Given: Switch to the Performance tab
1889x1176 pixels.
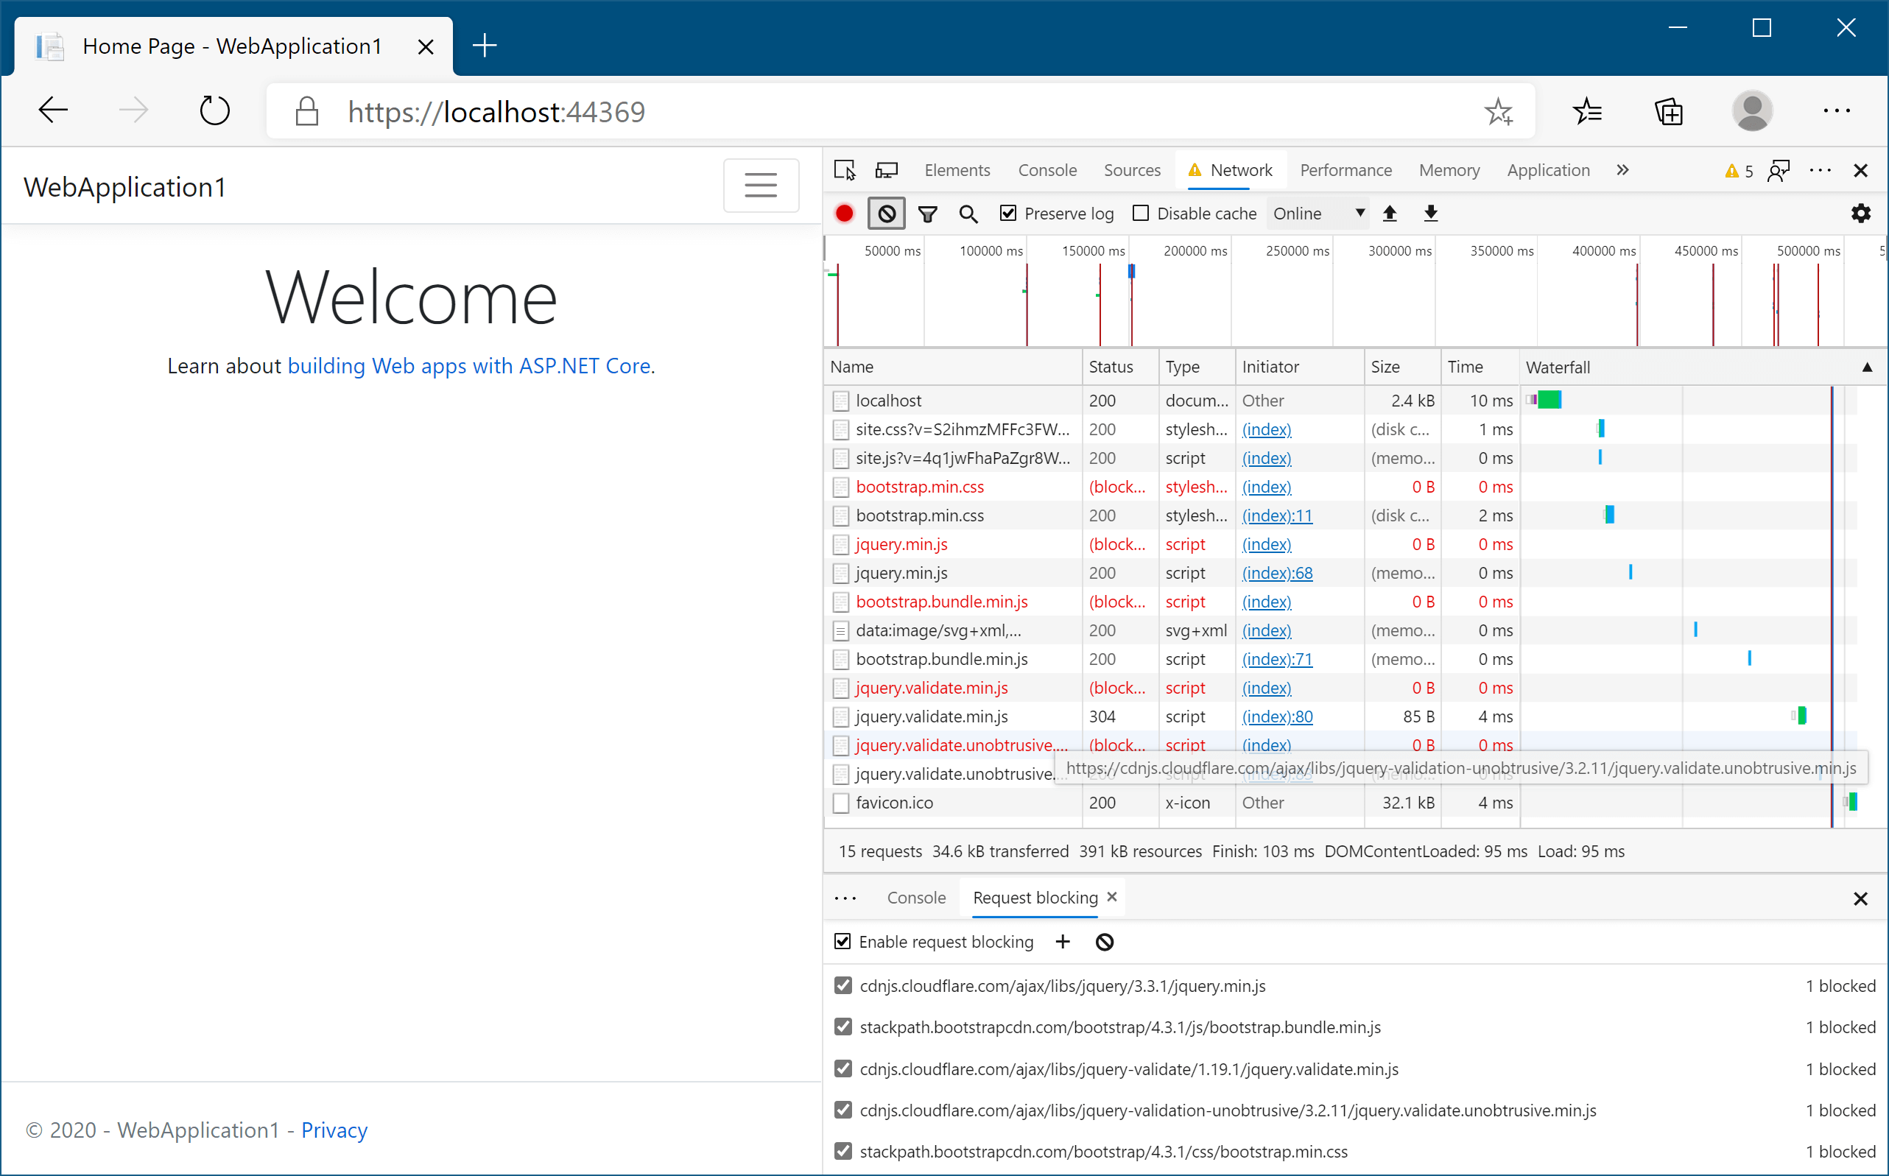Looking at the screenshot, I should 1346,170.
